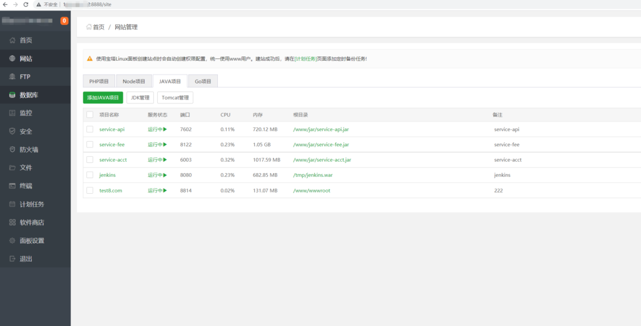Select the JAVA项目 tab
641x326 pixels.
pyautogui.click(x=170, y=81)
